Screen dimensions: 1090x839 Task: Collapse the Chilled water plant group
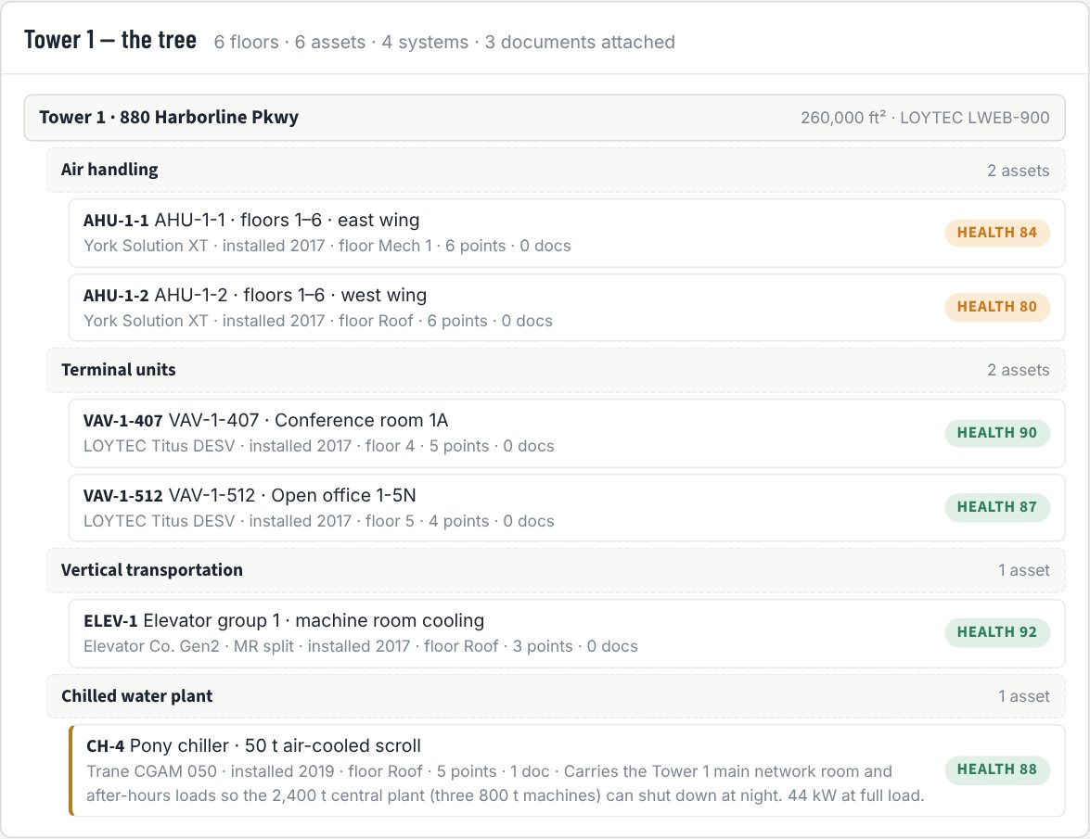(x=556, y=696)
